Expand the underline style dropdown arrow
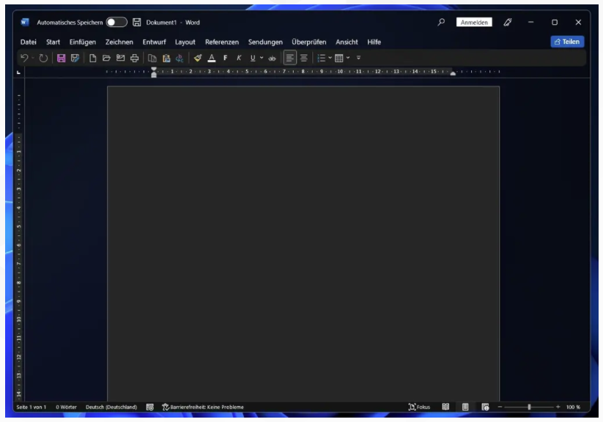 262,58
